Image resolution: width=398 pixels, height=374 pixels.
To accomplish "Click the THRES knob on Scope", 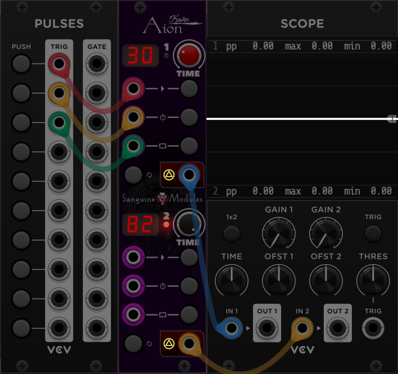I will (373, 280).
